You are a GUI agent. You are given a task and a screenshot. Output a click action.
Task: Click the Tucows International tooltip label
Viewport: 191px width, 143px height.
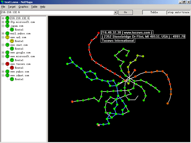point(118,41)
